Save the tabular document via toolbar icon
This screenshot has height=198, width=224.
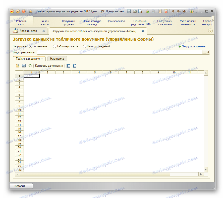coord(24,65)
